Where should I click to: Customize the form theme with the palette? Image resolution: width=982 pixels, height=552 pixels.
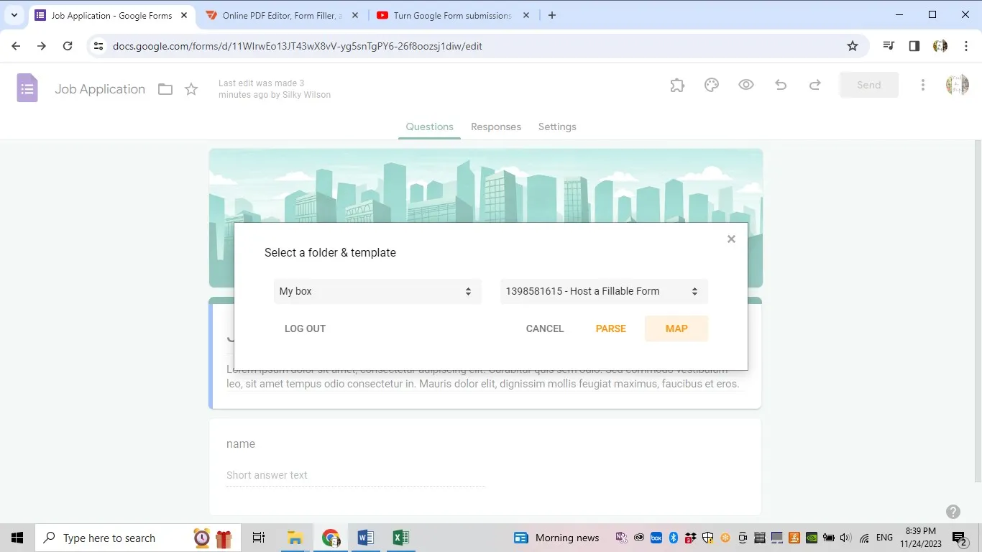pyautogui.click(x=711, y=84)
